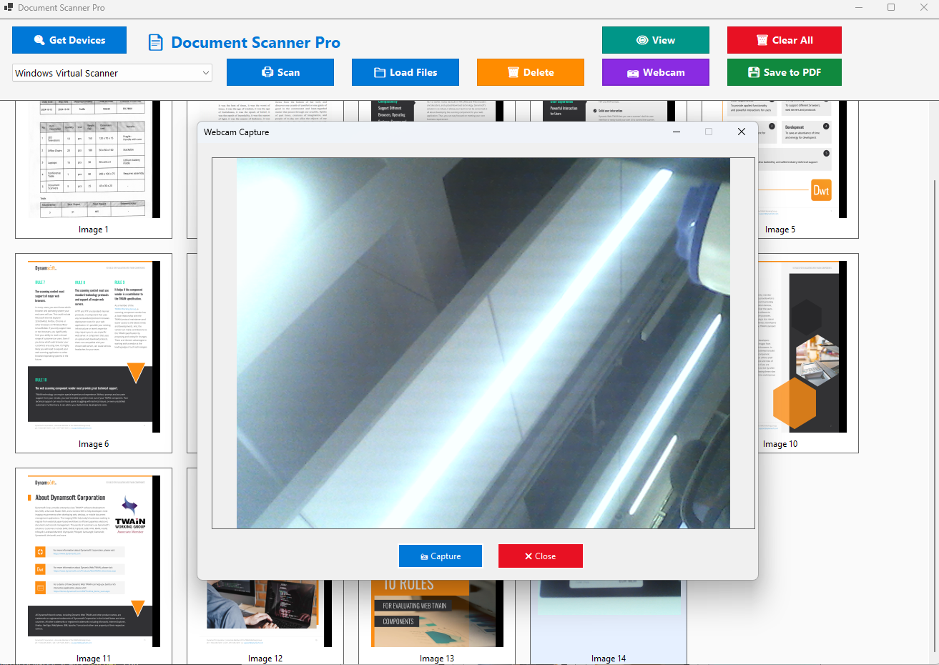Click inside the webcam live preview area
939x665 pixels.
pyautogui.click(x=477, y=343)
